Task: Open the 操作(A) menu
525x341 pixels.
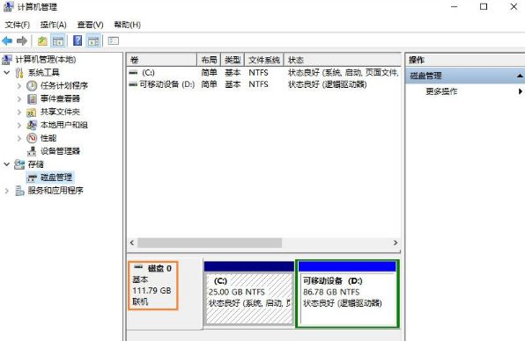Action: [53, 25]
